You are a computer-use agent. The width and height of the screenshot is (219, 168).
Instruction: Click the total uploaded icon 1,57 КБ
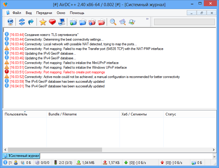click(105, 162)
